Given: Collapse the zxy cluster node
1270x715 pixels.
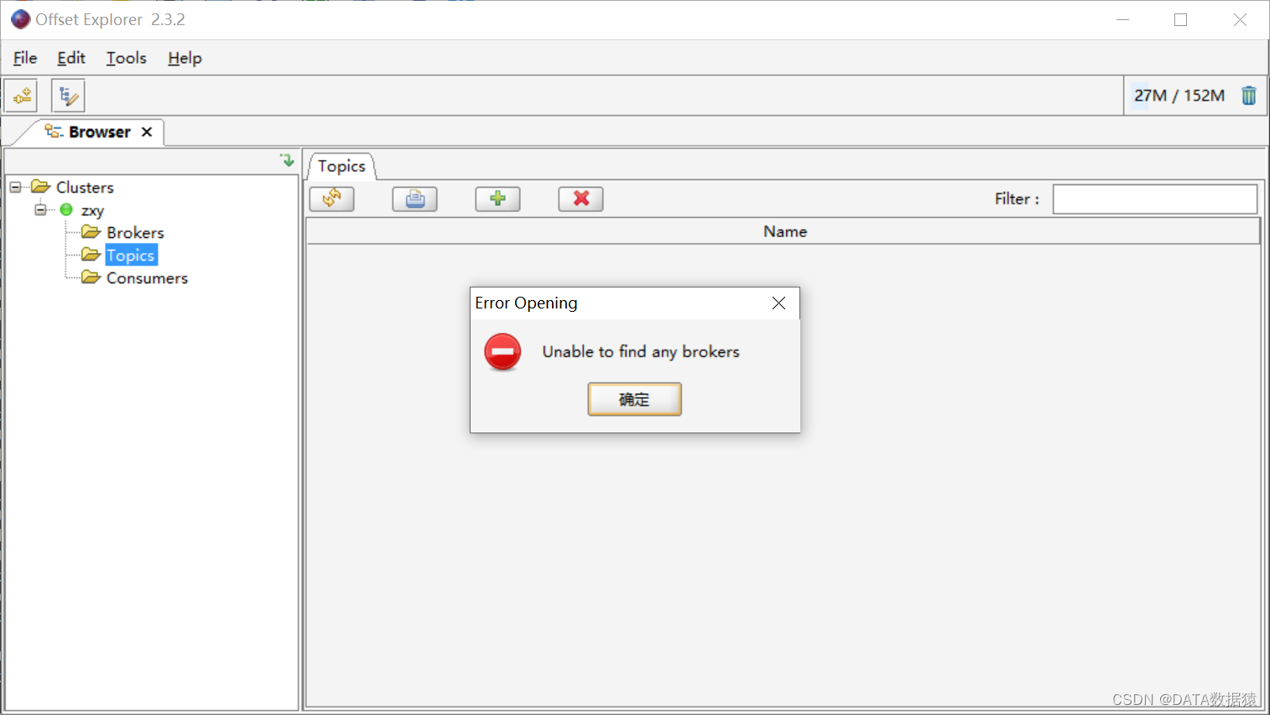Looking at the screenshot, I should coord(40,210).
